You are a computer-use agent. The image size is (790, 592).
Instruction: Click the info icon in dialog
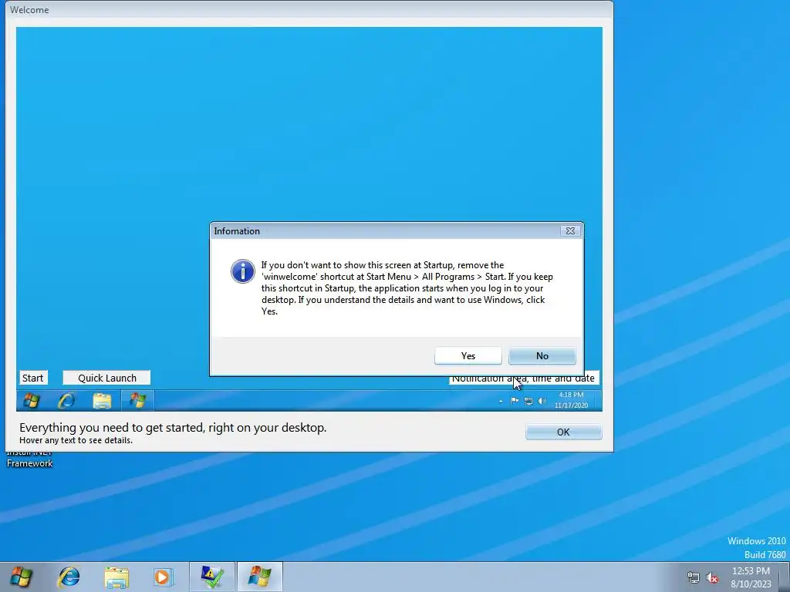pyautogui.click(x=243, y=271)
